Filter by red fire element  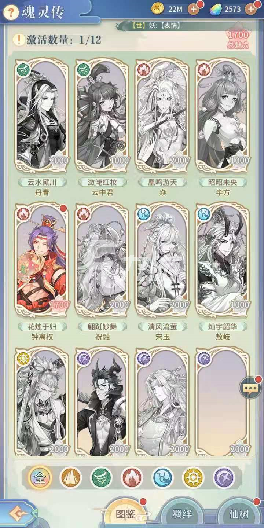click(x=132, y=478)
